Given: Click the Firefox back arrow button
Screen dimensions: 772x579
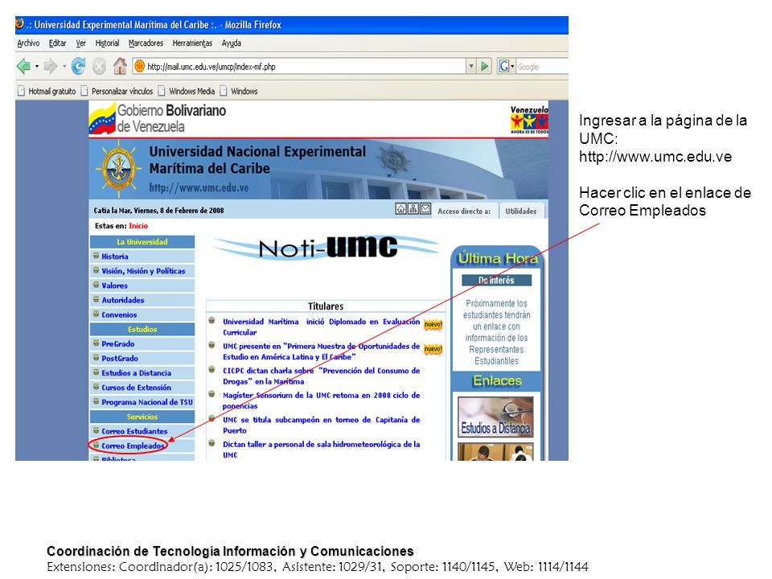Looking at the screenshot, I should [23, 65].
